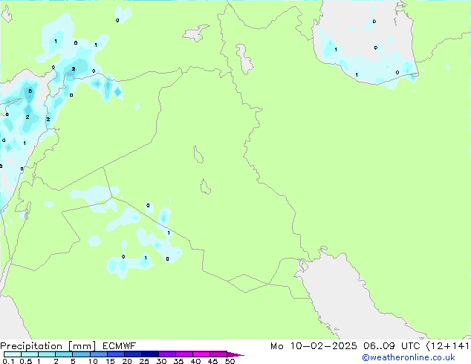Screen dimensions: 471x364
Task: Open the weatheronline.co.uk link
Action: [x=409, y=357]
